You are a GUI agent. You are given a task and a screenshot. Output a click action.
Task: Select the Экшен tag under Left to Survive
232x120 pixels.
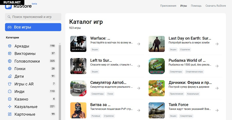[95, 72]
